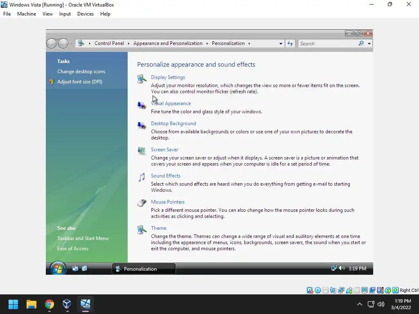Click the address bar refresh button
Viewport: 419px width, 314px height.
(x=290, y=43)
